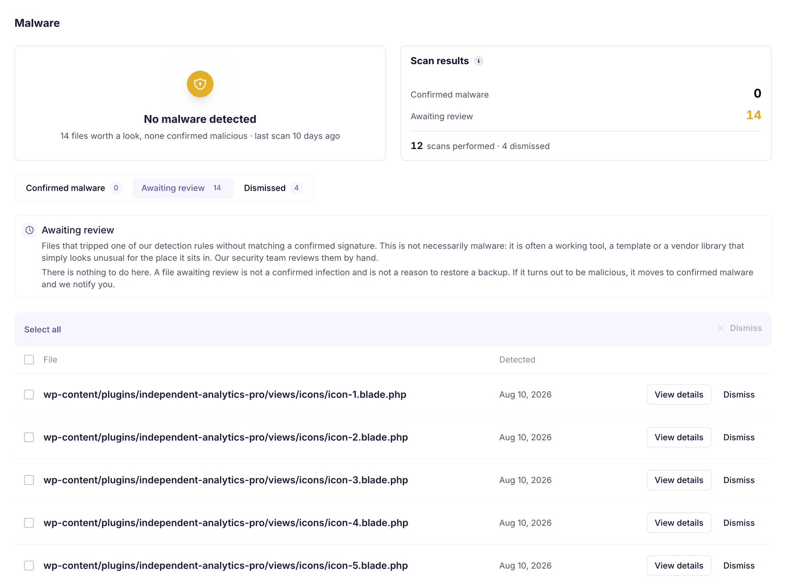The width and height of the screenshot is (785, 577).
Task: Click the '12 scans performed' text
Action: (x=453, y=146)
